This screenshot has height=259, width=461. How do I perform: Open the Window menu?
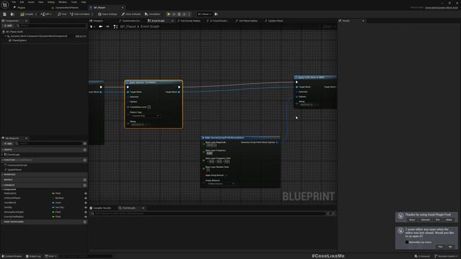coord(63,2)
